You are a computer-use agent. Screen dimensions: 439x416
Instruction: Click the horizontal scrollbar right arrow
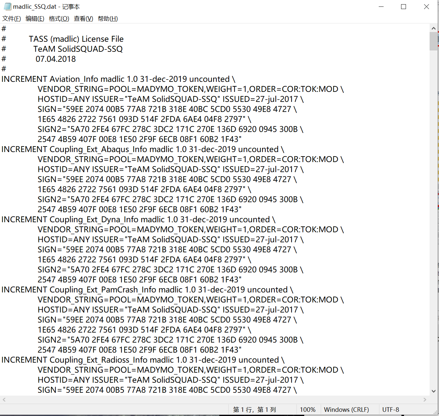pos(425,400)
